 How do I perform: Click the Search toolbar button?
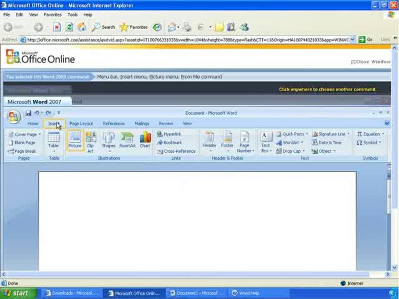point(103,27)
